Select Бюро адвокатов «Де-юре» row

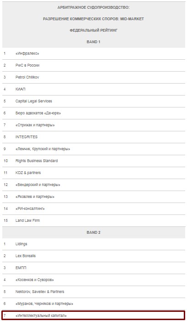pyautogui.click(x=93, y=113)
